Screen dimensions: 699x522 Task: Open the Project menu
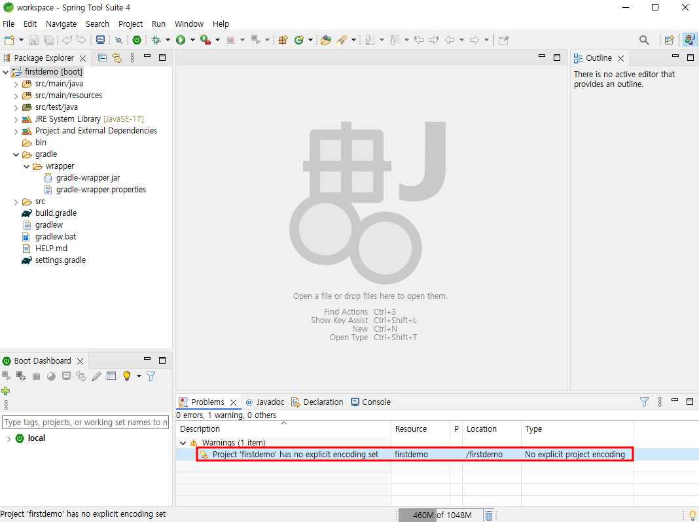click(x=131, y=24)
